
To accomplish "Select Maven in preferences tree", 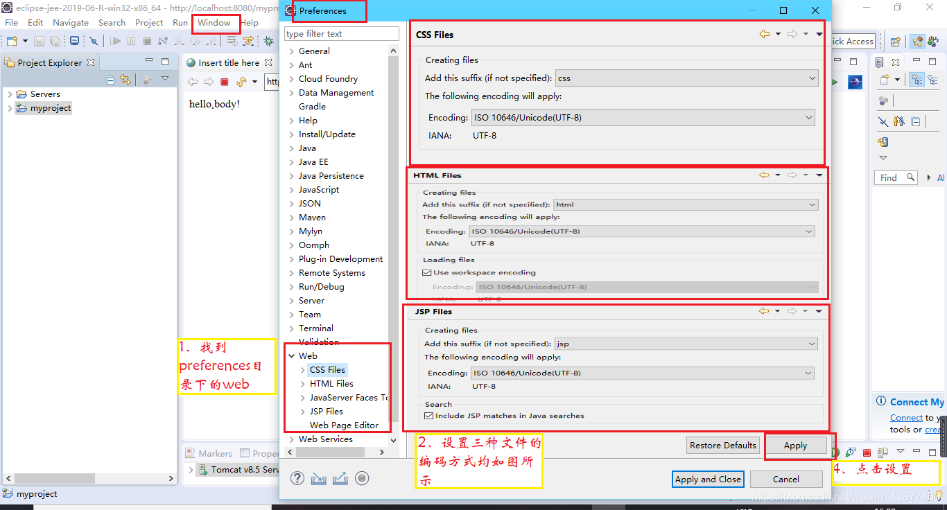I will coord(312,218).
